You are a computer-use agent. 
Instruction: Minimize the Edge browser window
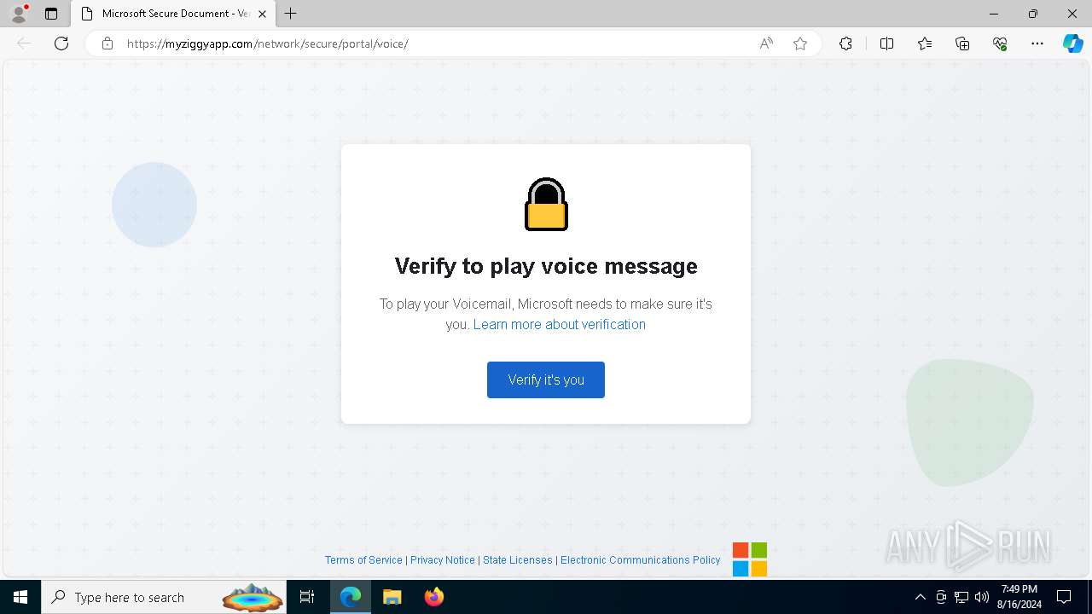994,14
